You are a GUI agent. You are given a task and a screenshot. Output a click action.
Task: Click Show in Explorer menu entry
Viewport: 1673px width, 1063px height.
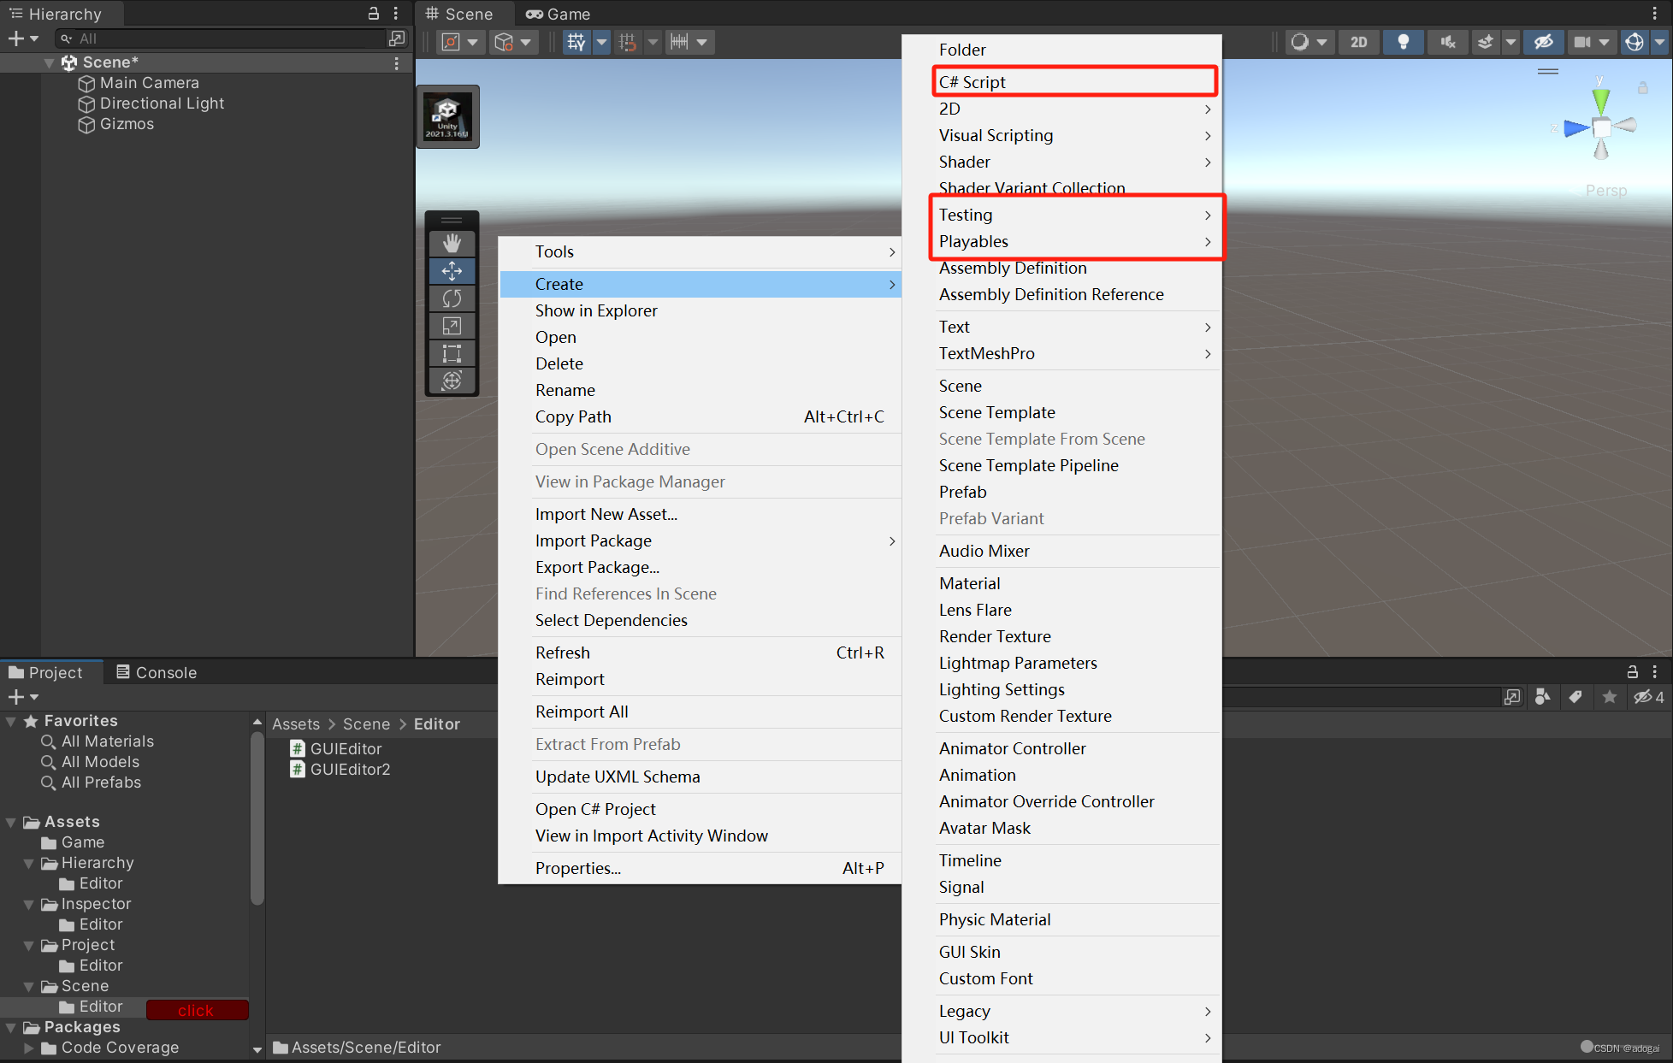[596, 310]
